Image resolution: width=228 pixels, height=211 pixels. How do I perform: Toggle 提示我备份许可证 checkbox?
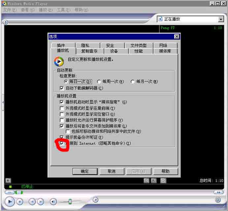pos(62,137)
